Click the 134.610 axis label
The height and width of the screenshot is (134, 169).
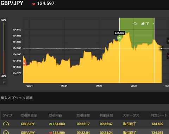coord(17,30)
